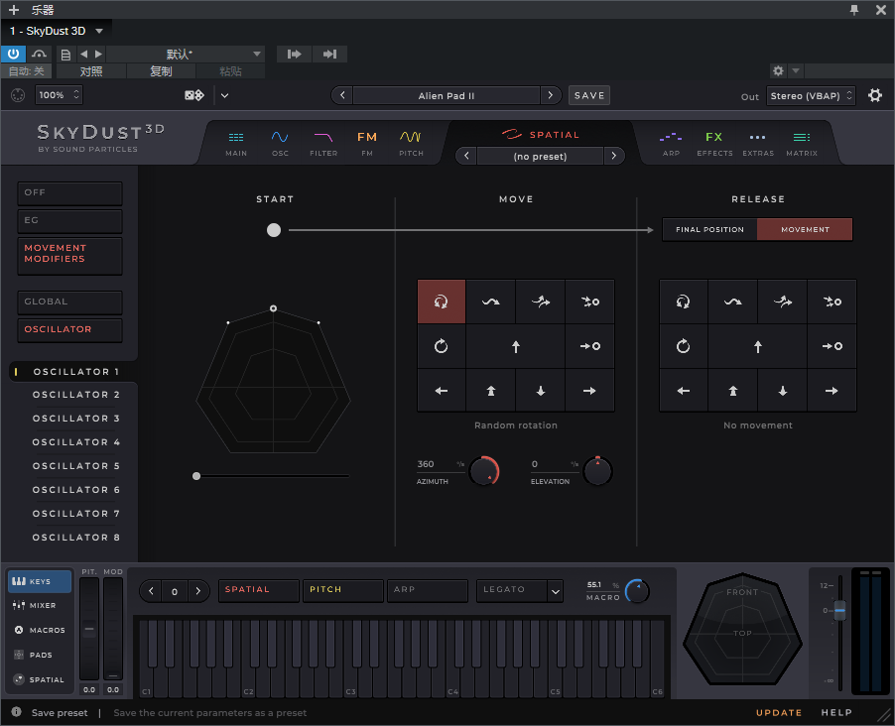
Task: Select arrow-to-point icon in MOVE grid second row
Action: pyautogui.click(x=589, y=346)
